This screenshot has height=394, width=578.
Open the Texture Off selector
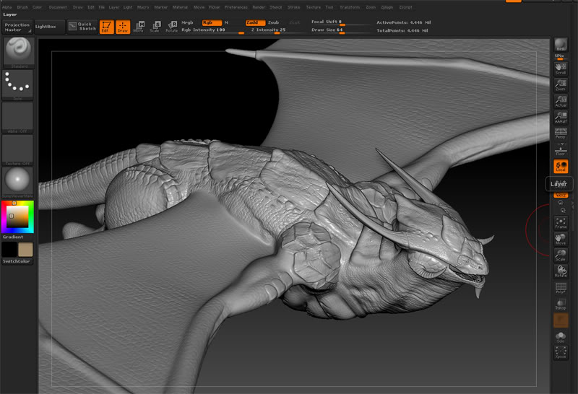point(17,150)
